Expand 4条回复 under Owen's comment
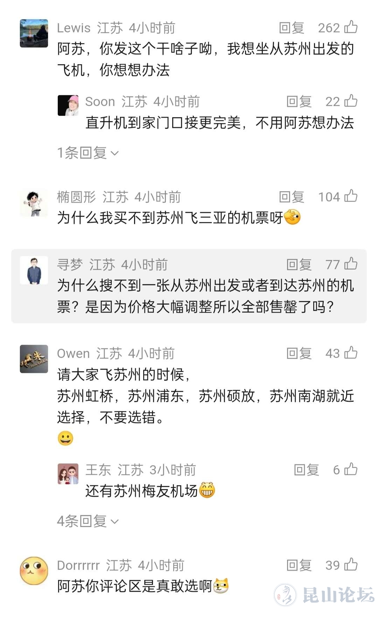378x621 pixels. point(87,521)
